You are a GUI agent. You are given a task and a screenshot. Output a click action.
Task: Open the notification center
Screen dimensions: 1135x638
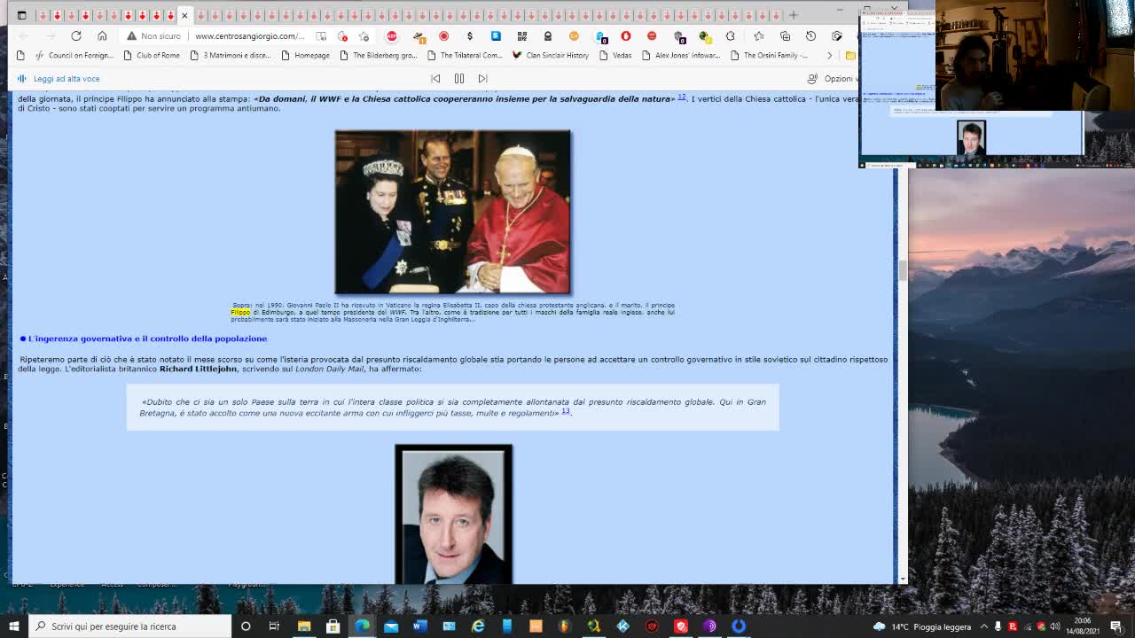point(1116,626)
